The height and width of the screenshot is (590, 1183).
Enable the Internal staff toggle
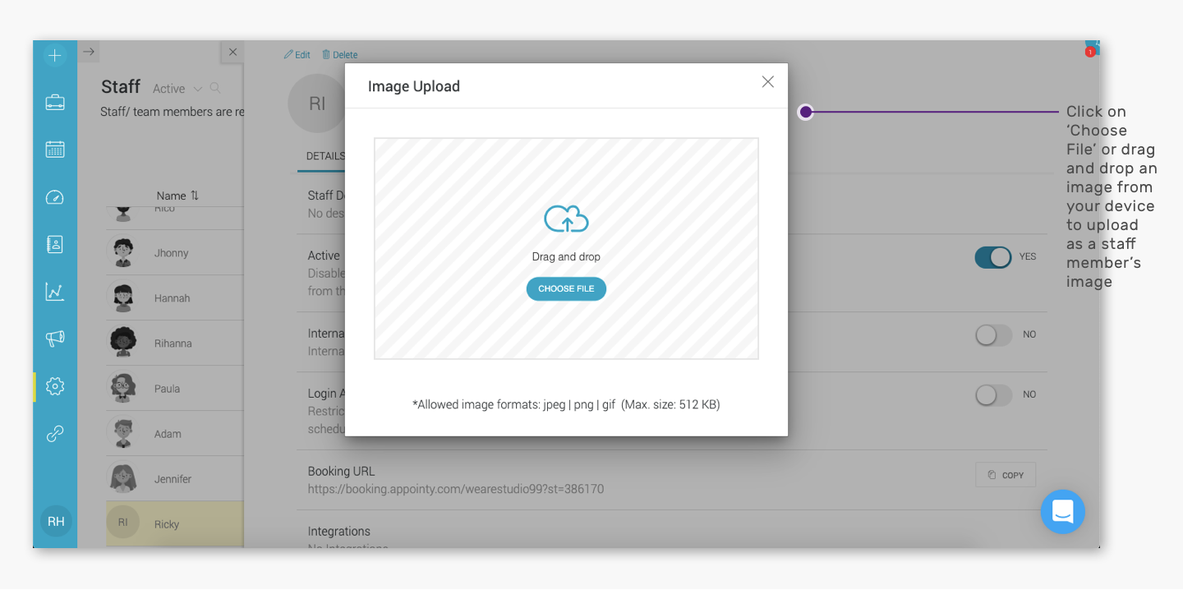[993, 335]
